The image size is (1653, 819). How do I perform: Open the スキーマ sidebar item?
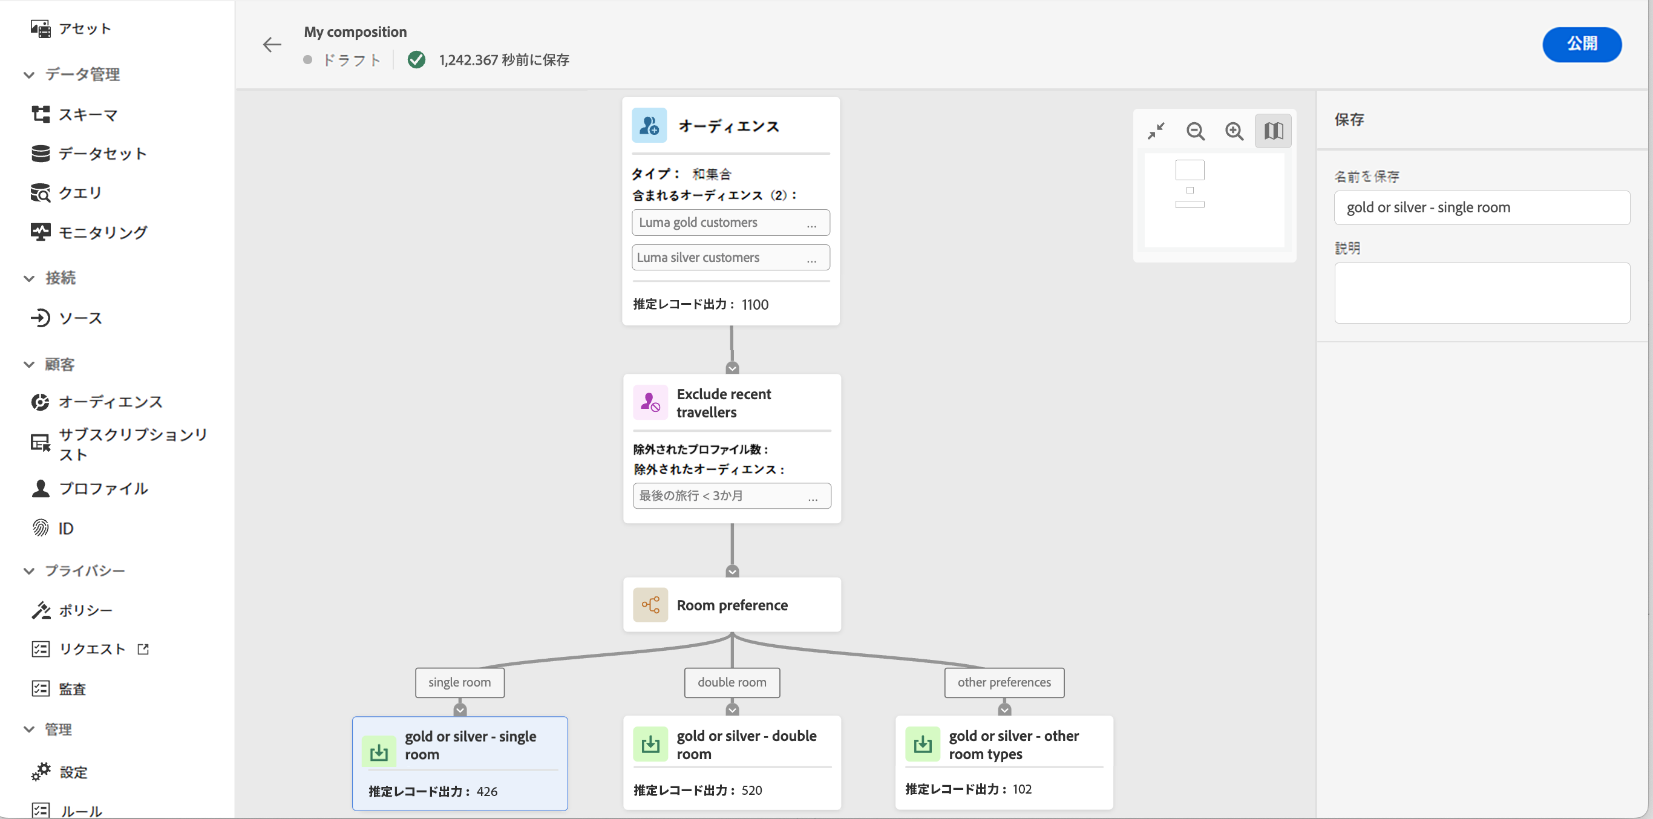coord(88,115)
